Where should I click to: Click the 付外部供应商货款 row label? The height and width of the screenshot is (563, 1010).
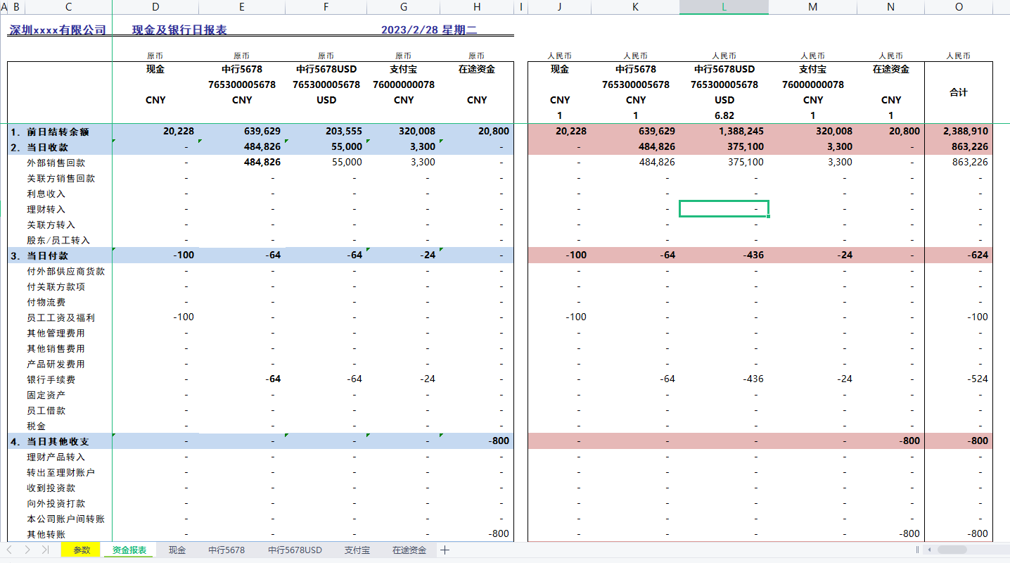(66, 271)
